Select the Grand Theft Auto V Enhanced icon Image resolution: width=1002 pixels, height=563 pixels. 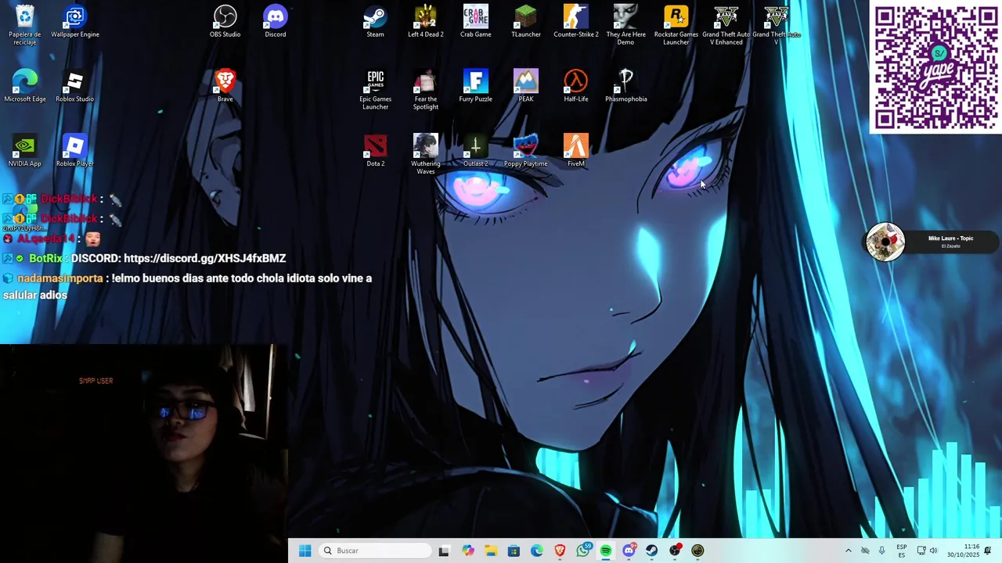726,24
